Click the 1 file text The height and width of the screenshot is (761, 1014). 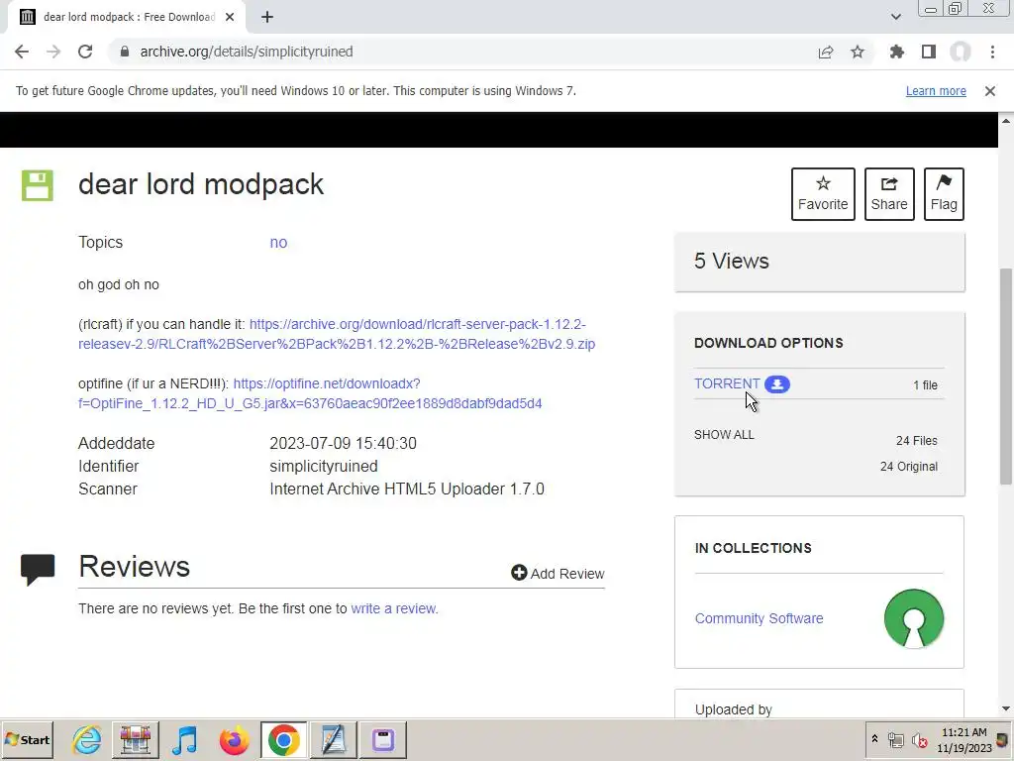click(926, 385)
